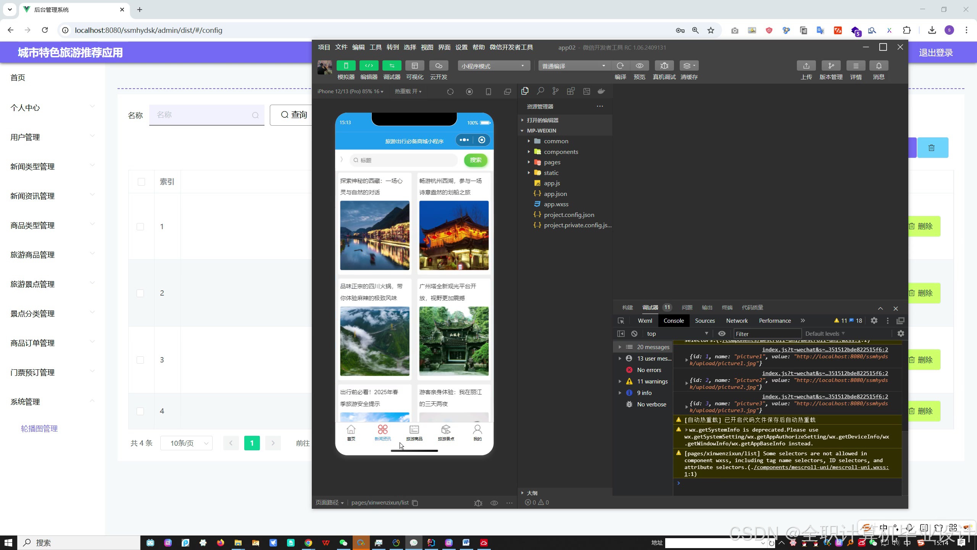
Task: Tap 旅游景点 tab icon in the phone simulator
Action: pyautogui.click(x=446, y=429)
